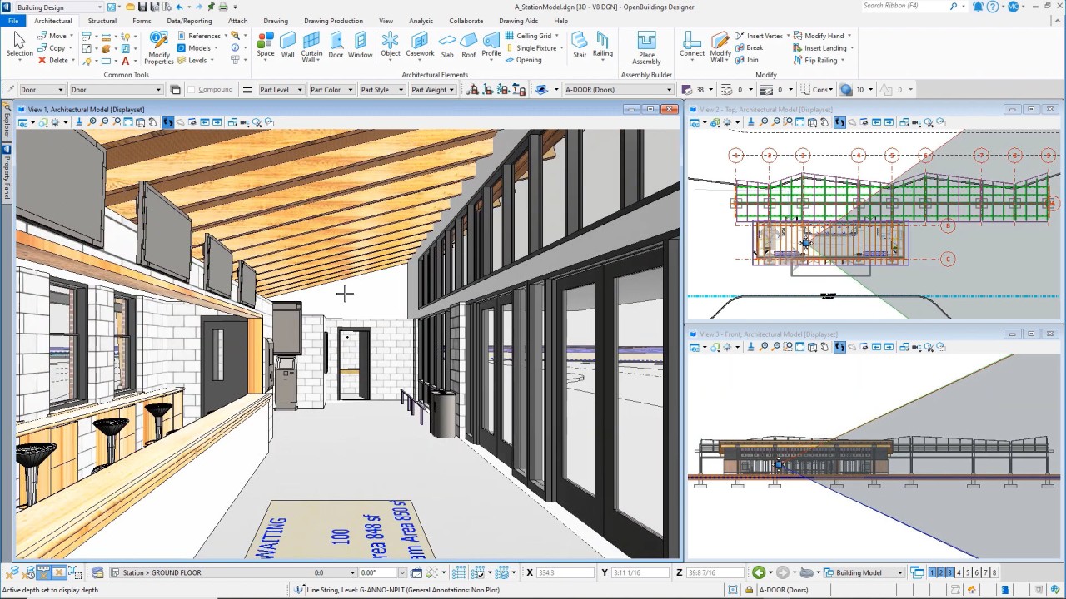The width and height of the screenshot is (1066, 599).
Task: Expand the Part Level dropdown
Action: [x=280, y=90]
